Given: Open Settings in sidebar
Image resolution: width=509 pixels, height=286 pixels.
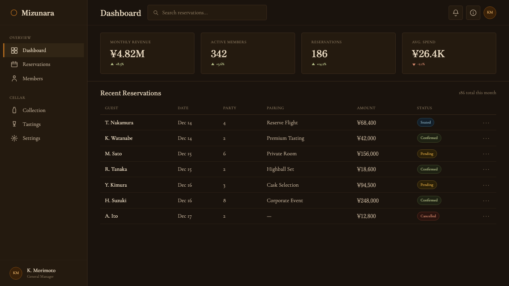Looking at the screenshot, I should 44,138.
